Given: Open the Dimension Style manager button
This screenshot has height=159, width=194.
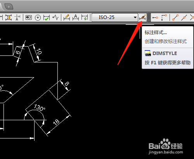Looking at the screenshot, I should click(142, 17).
